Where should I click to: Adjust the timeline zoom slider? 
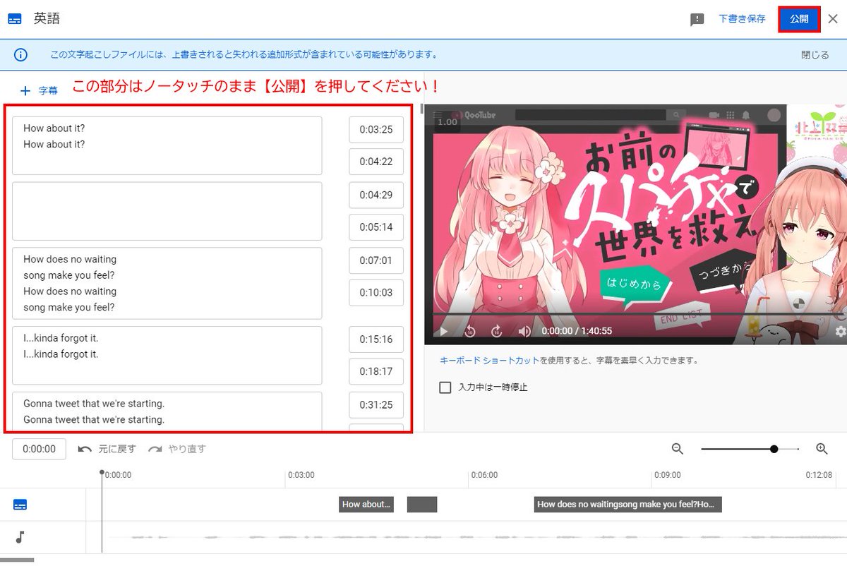click(x=774, y=449)
